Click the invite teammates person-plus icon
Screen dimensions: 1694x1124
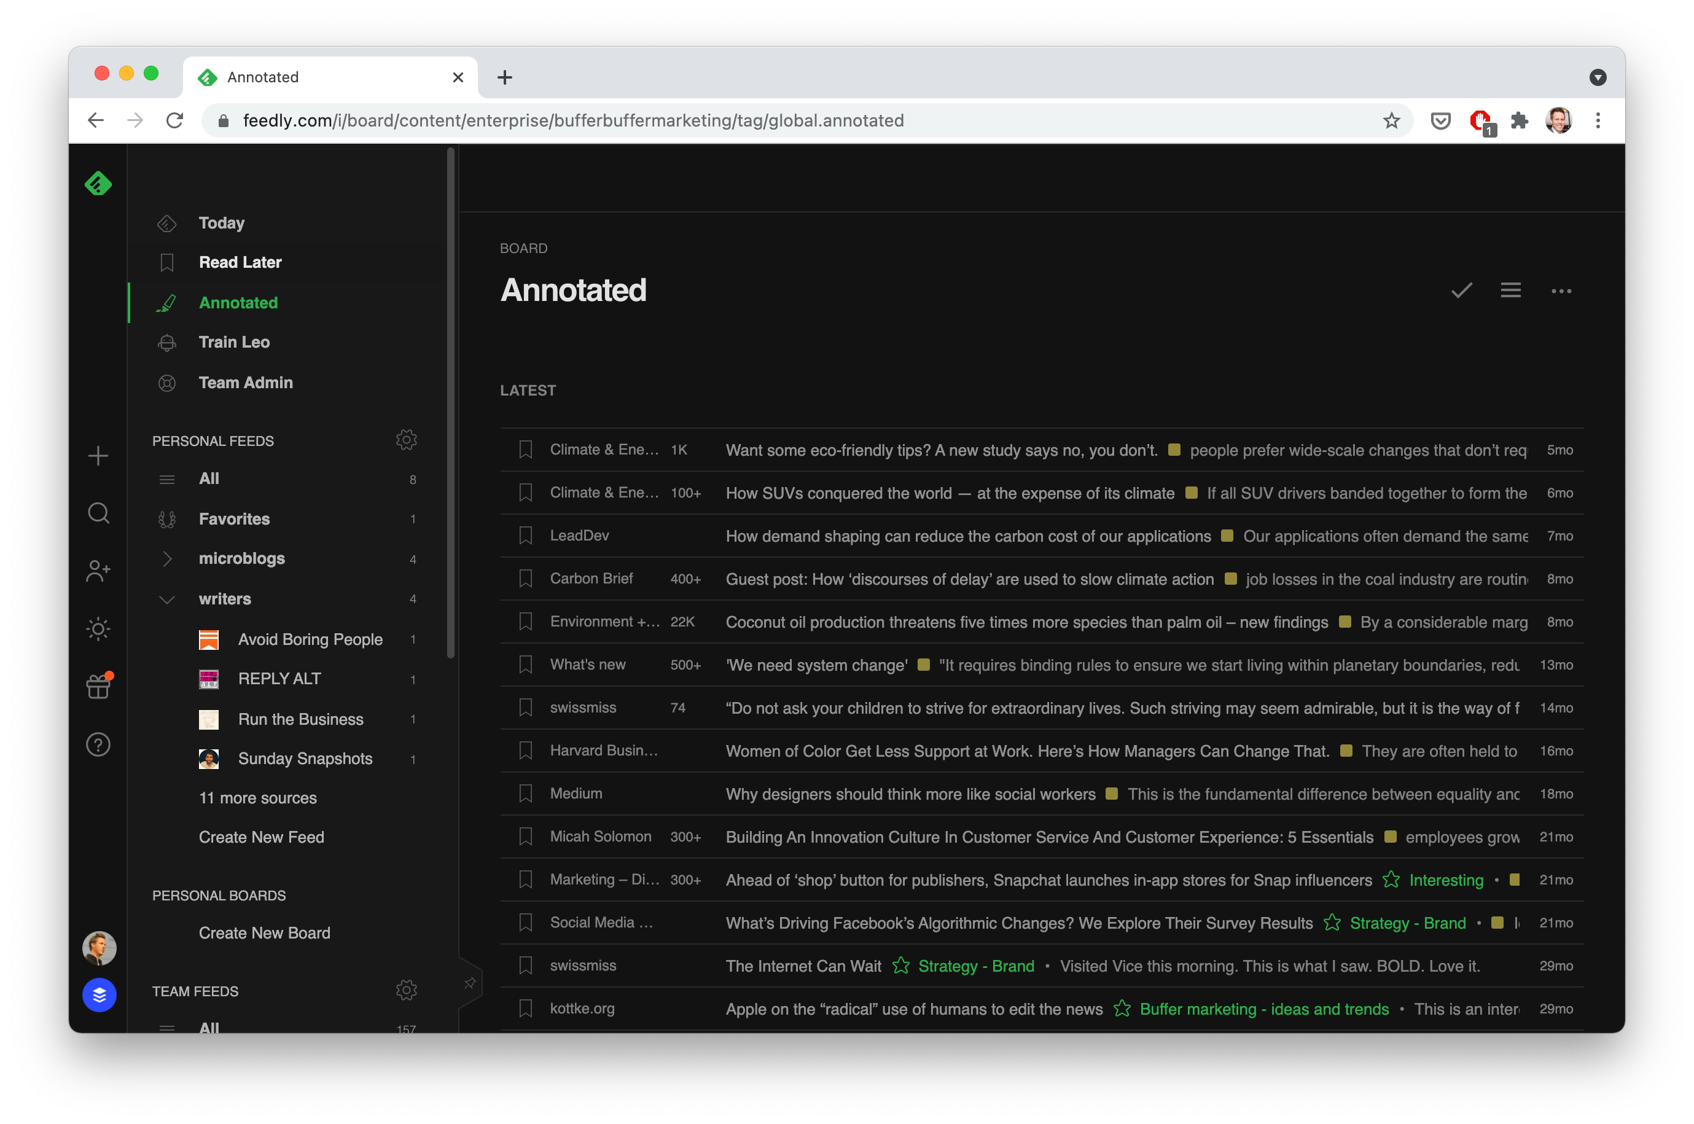pos(98,571)
